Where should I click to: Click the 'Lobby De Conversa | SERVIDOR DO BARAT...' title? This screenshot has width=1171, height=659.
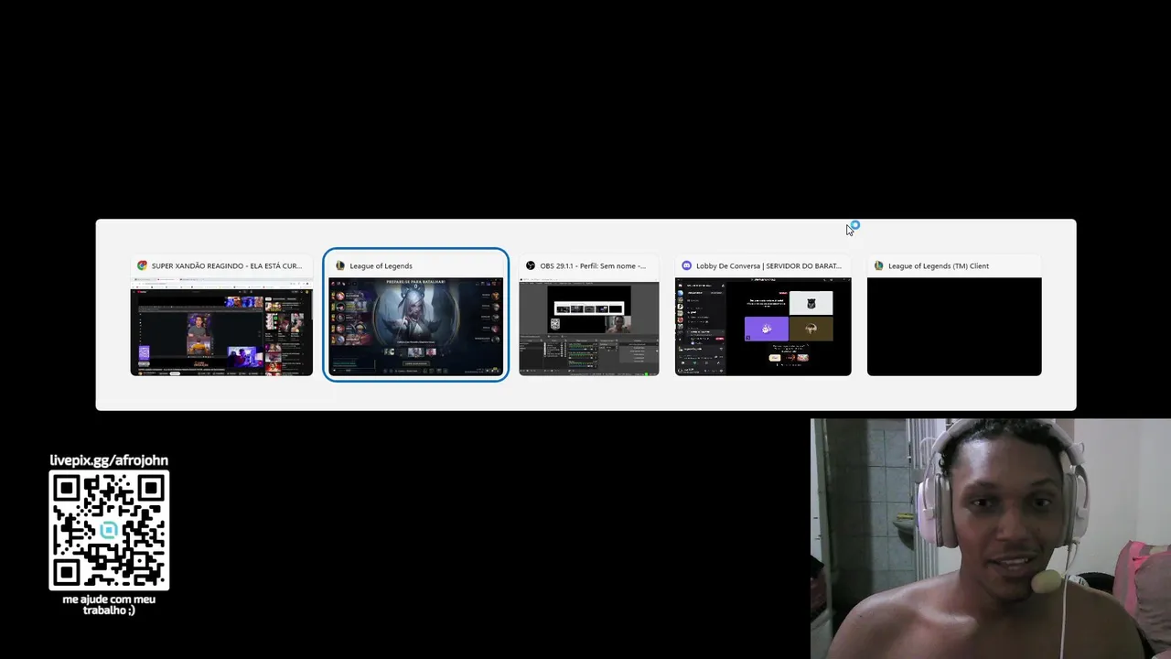[768, 265]
